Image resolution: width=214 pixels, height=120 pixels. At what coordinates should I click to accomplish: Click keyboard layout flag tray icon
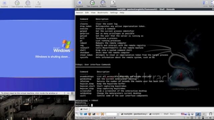tap(183, 114)
